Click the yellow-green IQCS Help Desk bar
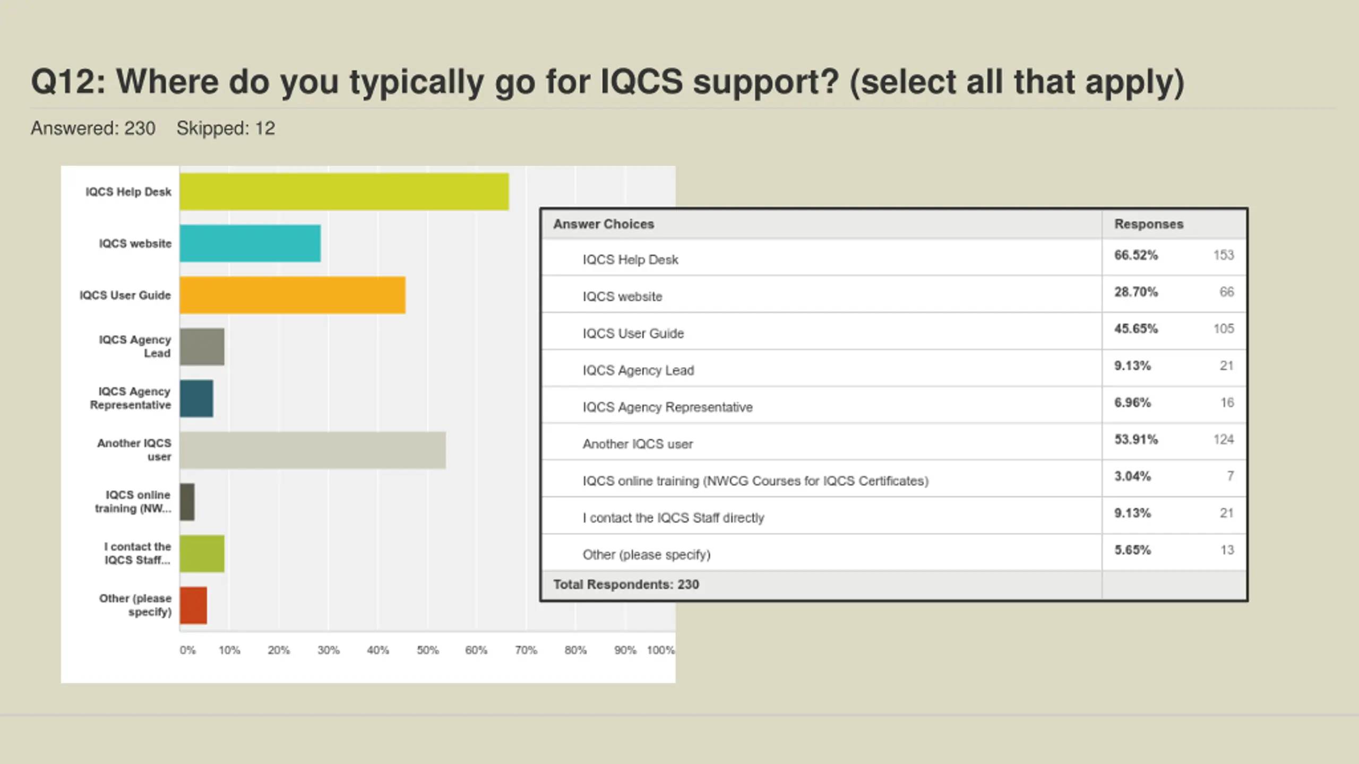The width and height of the screenshot is (1359, 764). pyautogui.click(x=344, y=192)
